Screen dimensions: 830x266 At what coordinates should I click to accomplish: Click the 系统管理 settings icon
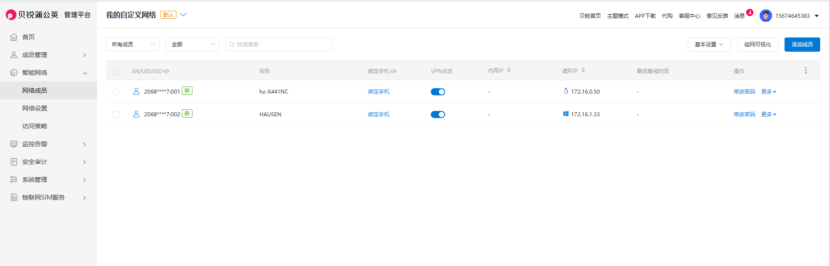coord(14,180)
